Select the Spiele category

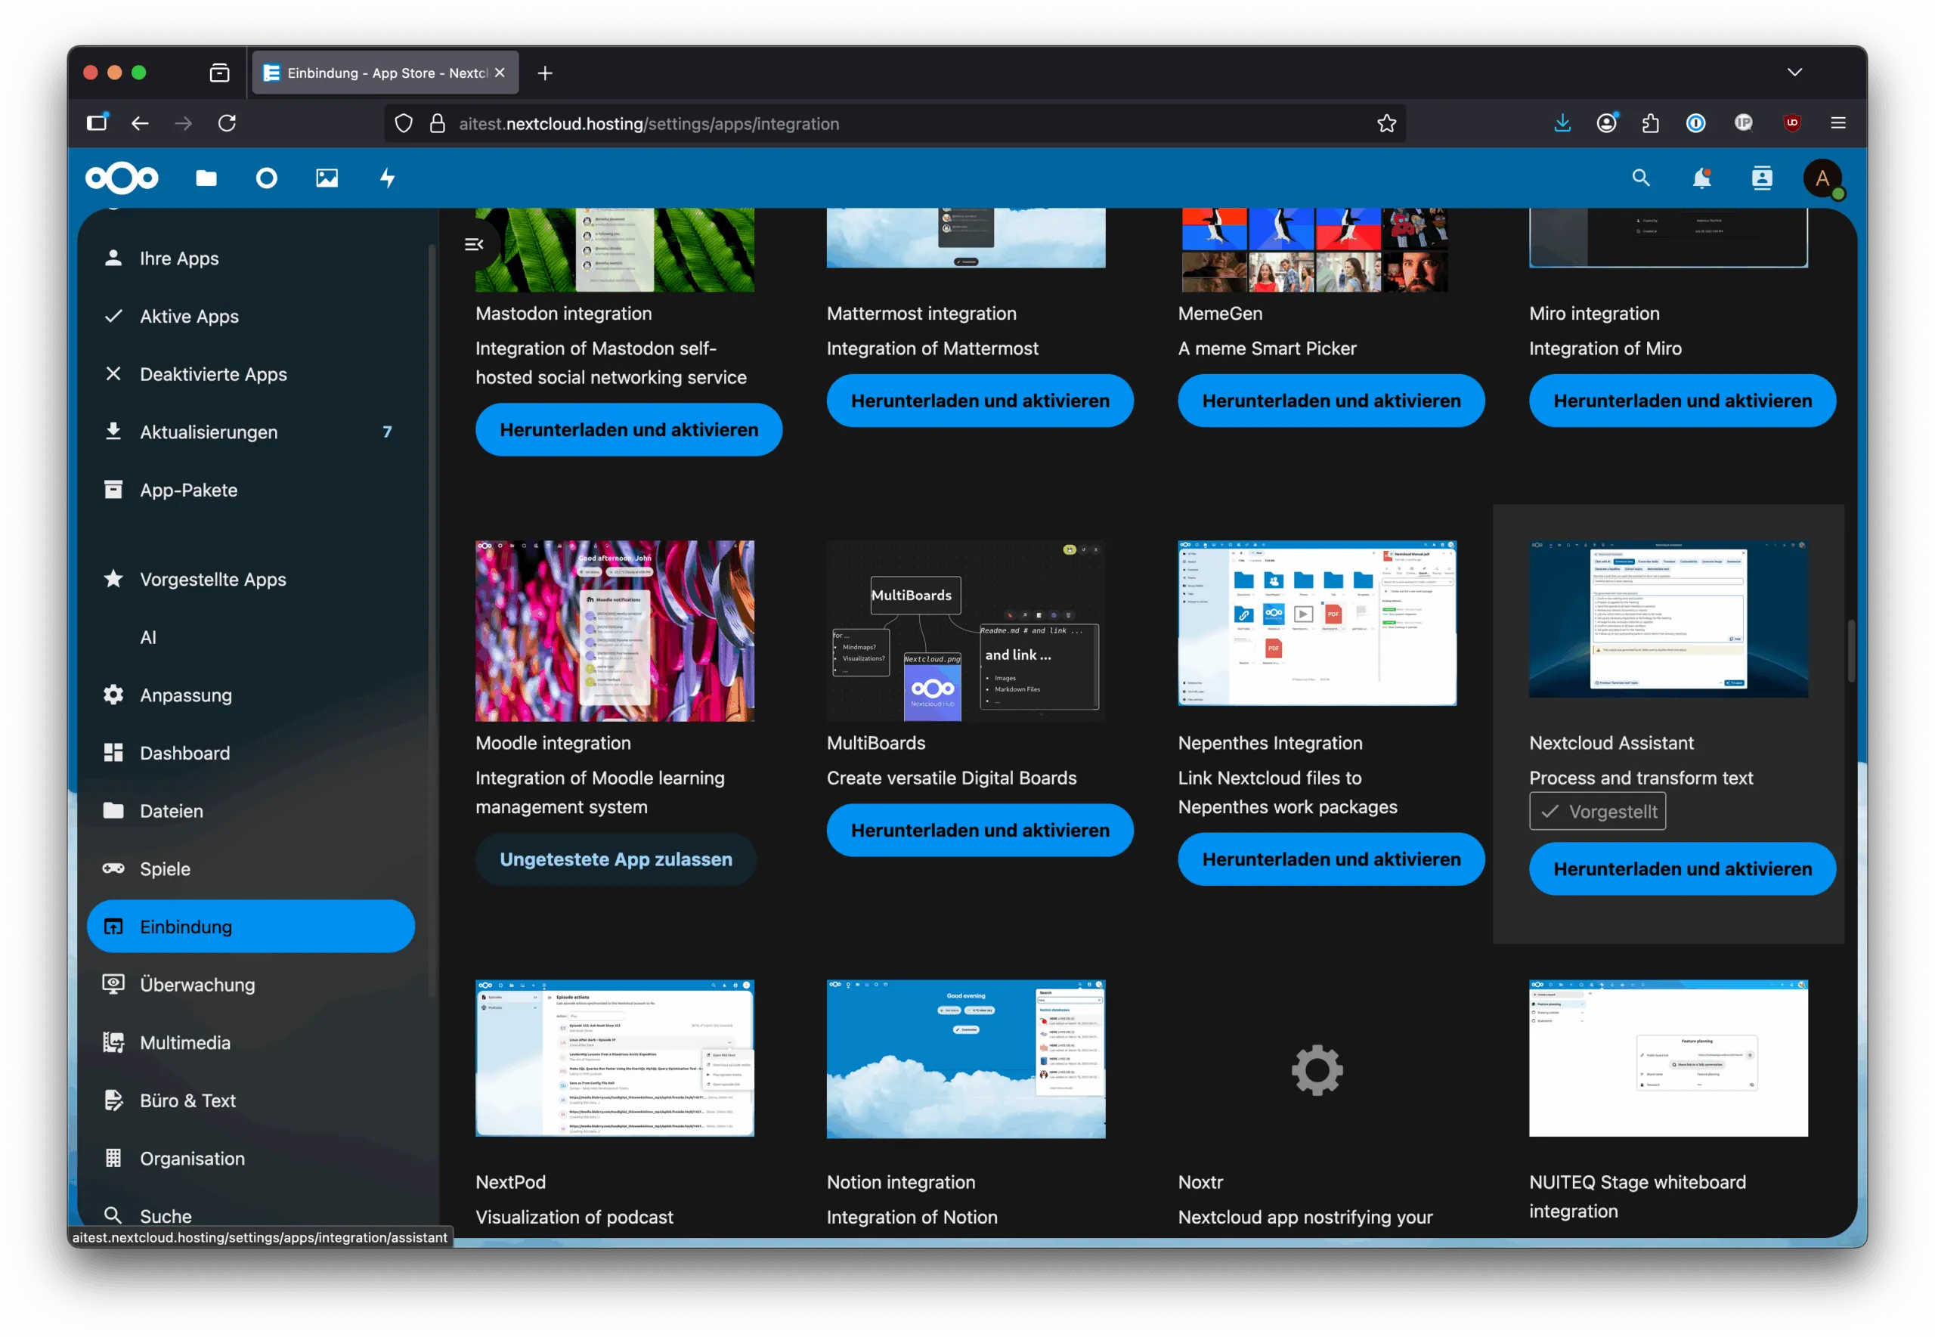coord(250,868)
